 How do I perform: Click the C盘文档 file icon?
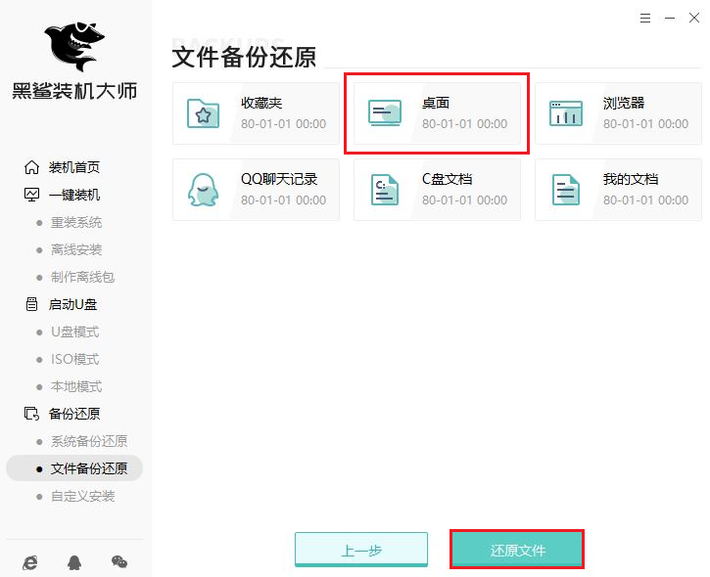click(385, 190)
